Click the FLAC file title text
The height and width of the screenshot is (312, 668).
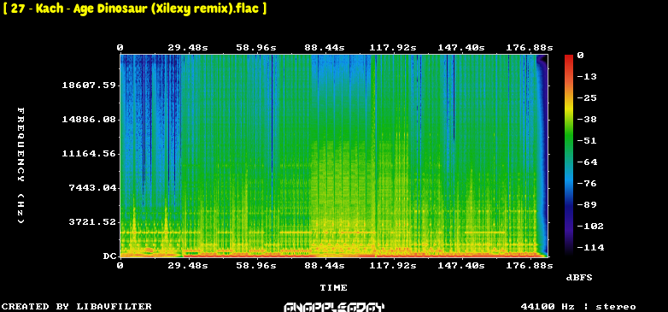(x=135, y=9)
